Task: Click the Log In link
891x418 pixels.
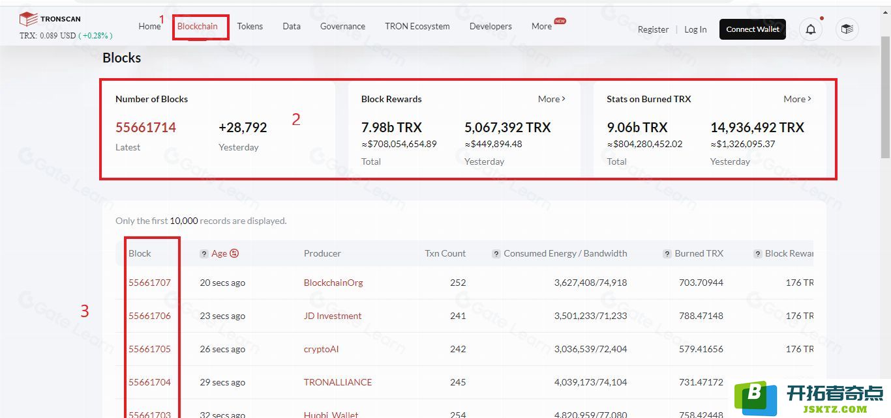Action: [695, 29]
